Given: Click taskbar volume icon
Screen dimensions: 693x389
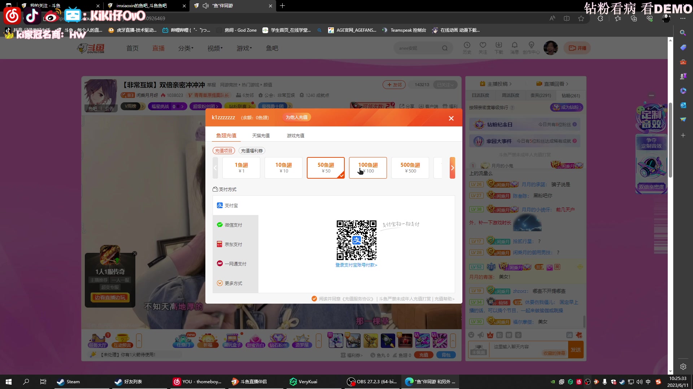Looking at the screenshot, I should pyautogui.click(x=639, y=382).
